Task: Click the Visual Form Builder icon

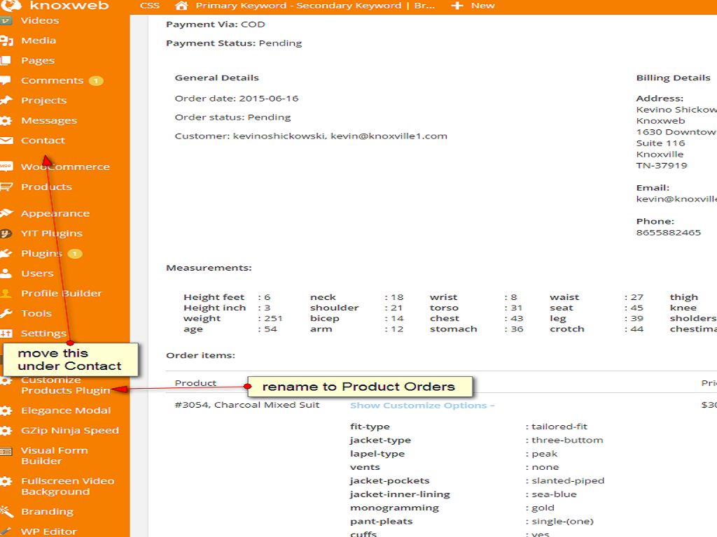Action: [x=6, y=452]
